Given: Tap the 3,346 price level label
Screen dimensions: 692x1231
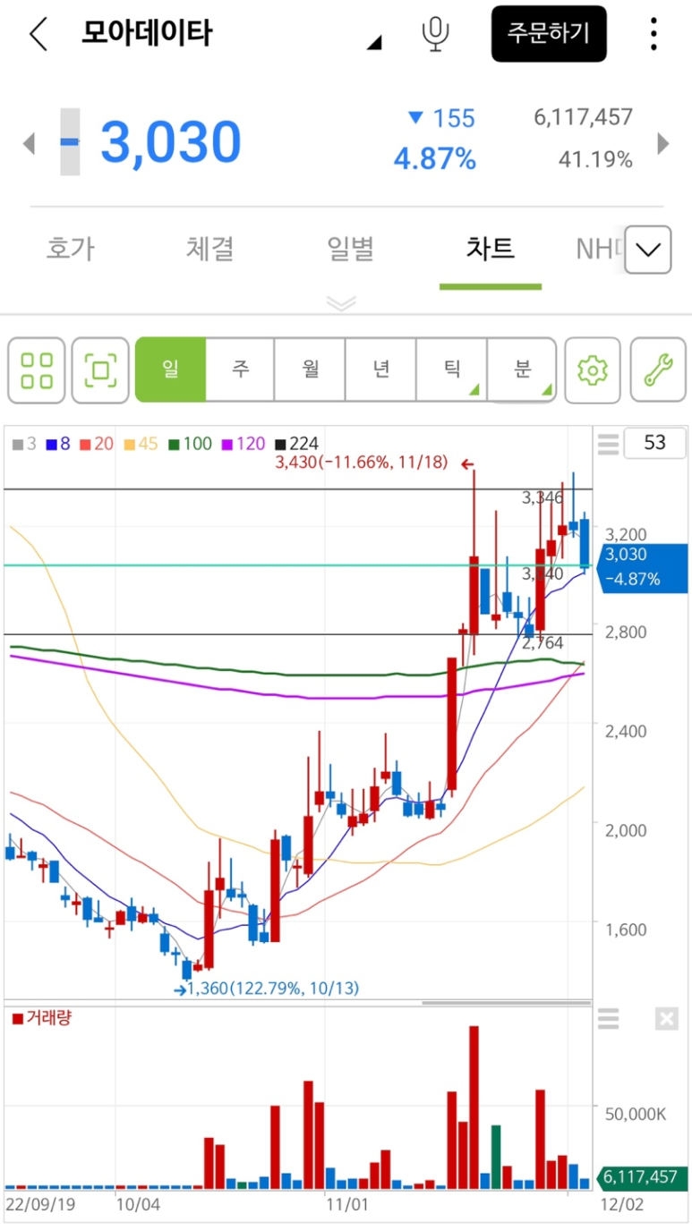Looking at the screenshot, I should tap(543, 497).
